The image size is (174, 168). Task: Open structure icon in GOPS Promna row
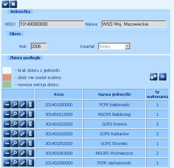click(x=30, y=124)
